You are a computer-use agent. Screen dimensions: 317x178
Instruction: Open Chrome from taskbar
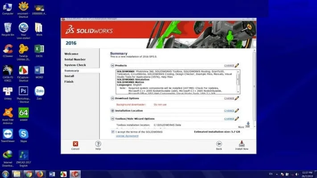[x=28, y=174]
